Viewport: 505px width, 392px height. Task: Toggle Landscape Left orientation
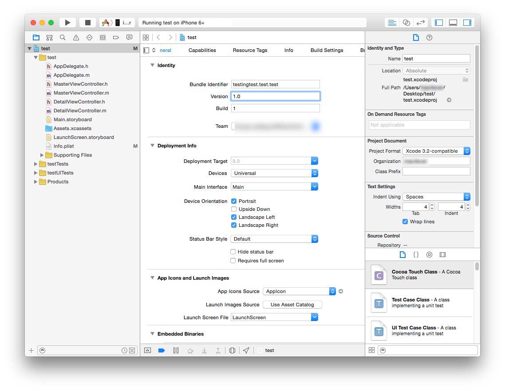coord(234,217)
